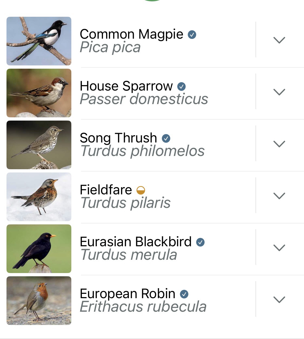Open the Fieldfare dropdown chevron
Screen dimensions: 304x339
279,196
